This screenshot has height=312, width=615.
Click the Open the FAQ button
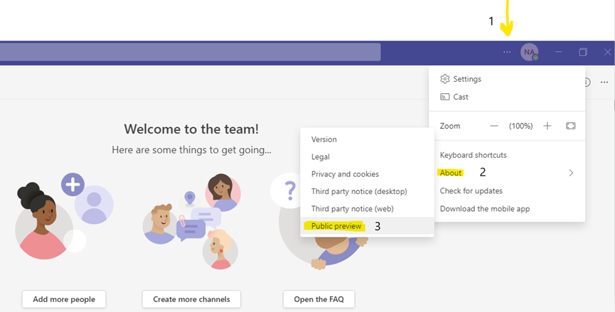319,299
